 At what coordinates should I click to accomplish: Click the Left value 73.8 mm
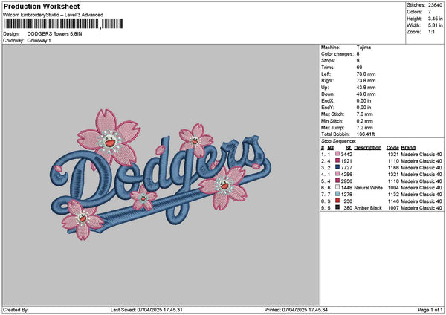(x=366, y=74)
